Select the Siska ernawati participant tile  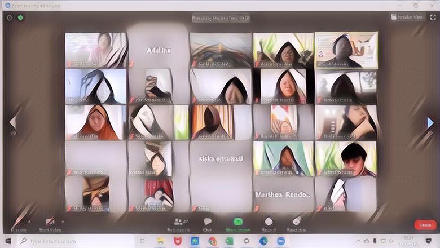tap(221, 159)
